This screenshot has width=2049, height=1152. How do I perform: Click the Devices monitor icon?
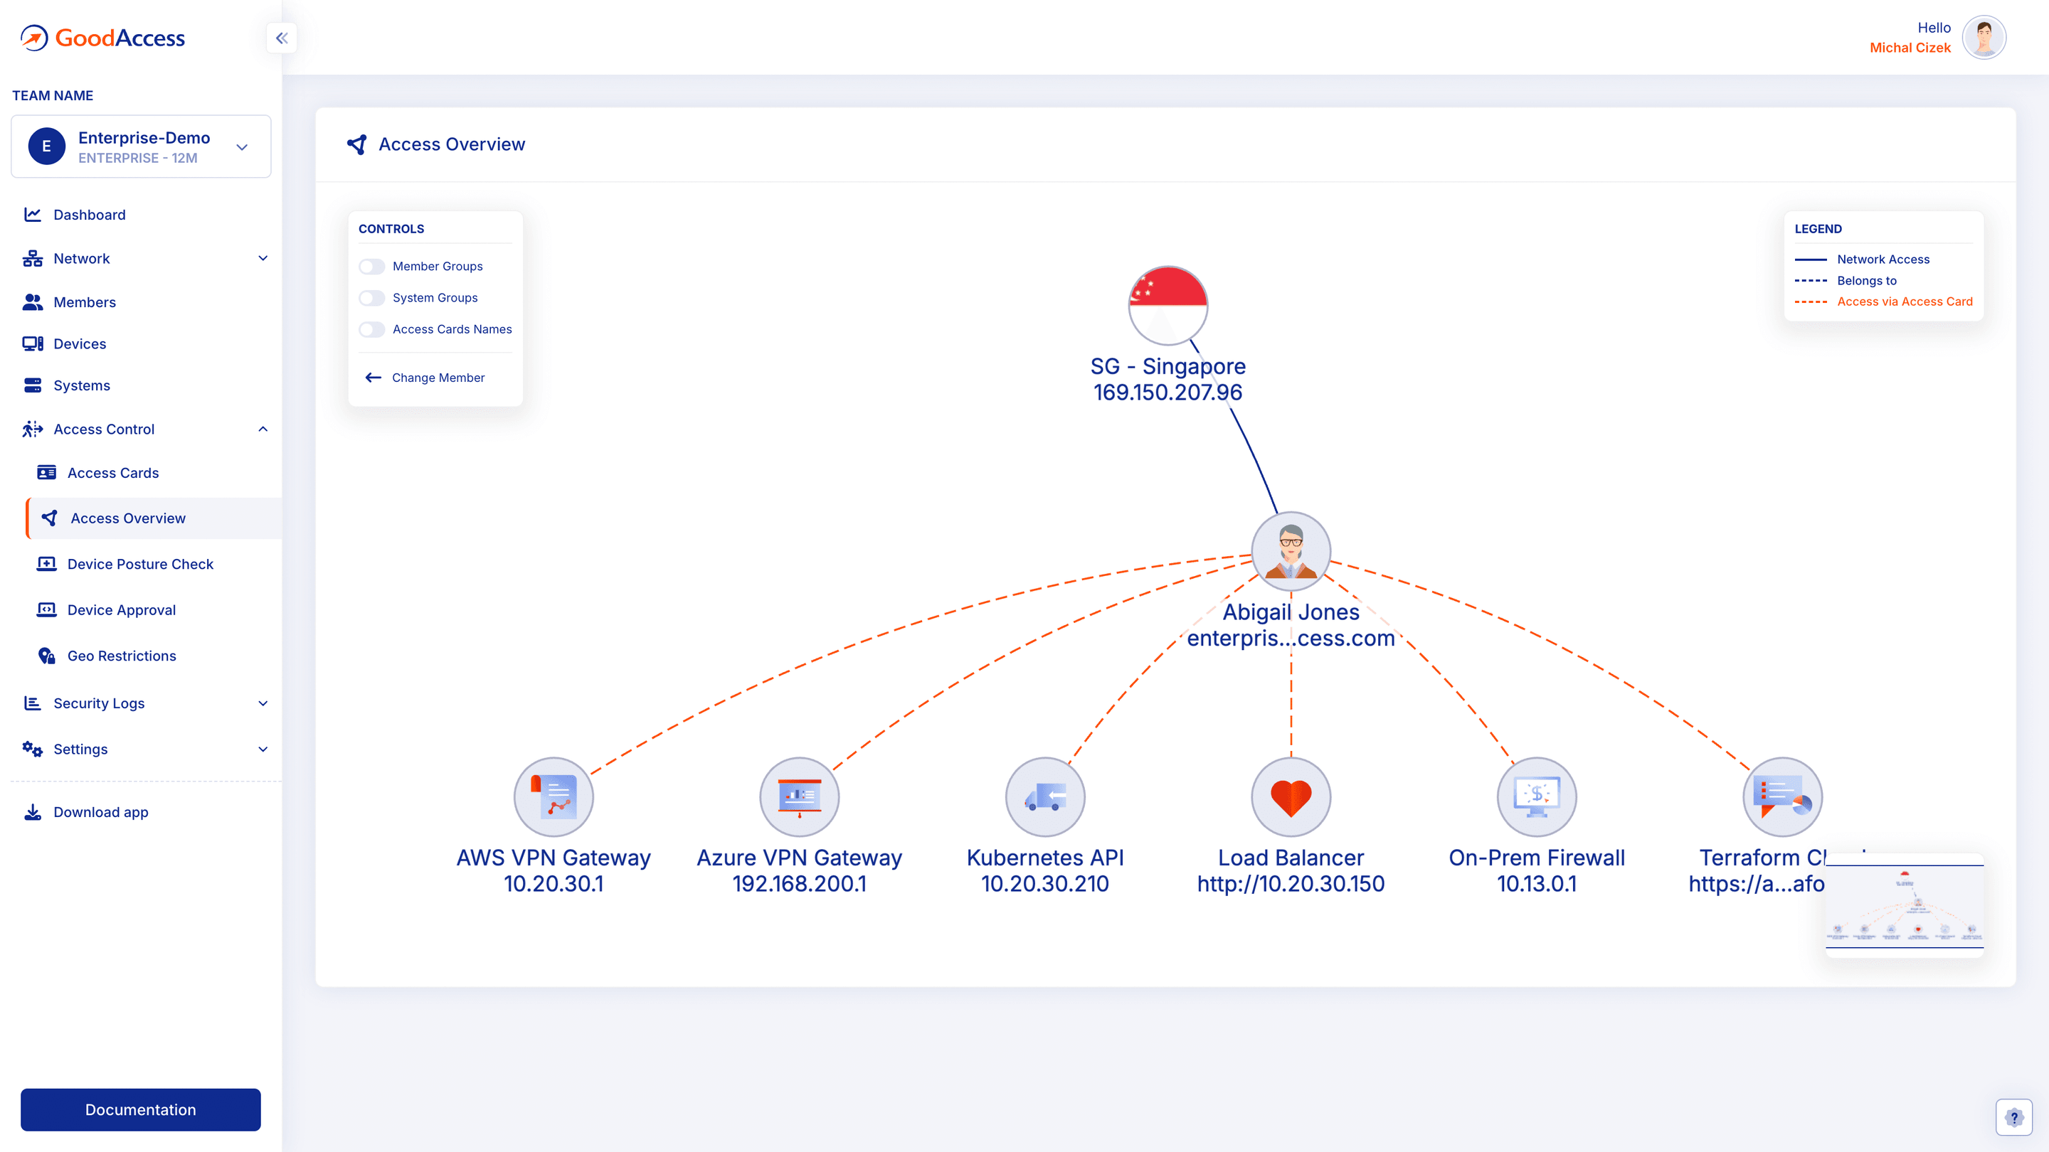point(33,343)
